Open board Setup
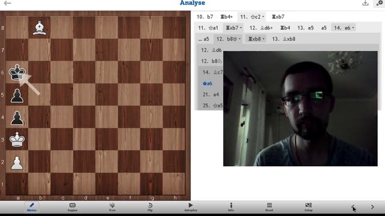Image resolution: width=385 pixels, height=216 pixels. coord(309,207)
